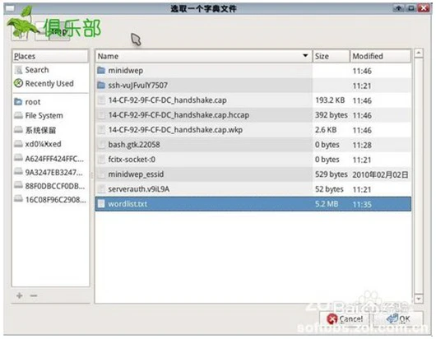This screenshot has height=339, width=436.
Task: Open File System drive icon
Action: [x=18, y=115]
